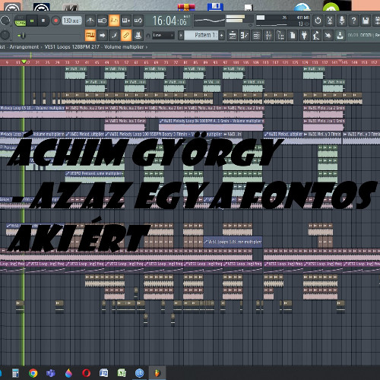
Task: Open help with the question mark icon
Action: [353, 21]
